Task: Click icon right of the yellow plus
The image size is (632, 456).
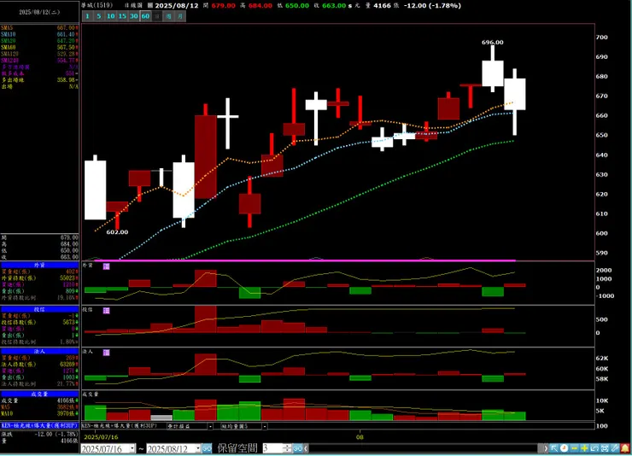Action: 594,448
